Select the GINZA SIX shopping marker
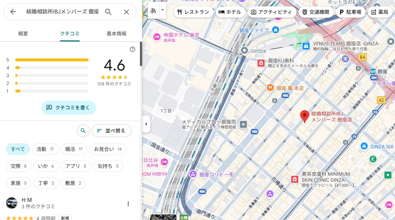This screenshot has height=220, width=395. [x=364, y=146]
